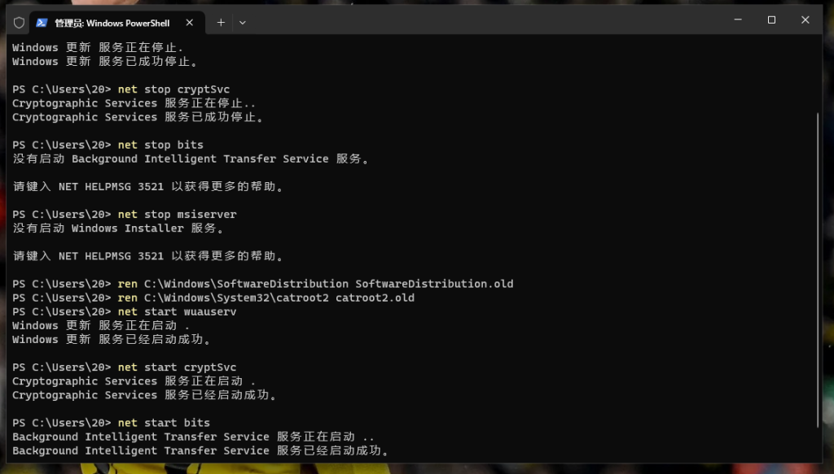Open the new-tab profile dropdown arrow
Screen dimensions: 834x474
point(243,23)
